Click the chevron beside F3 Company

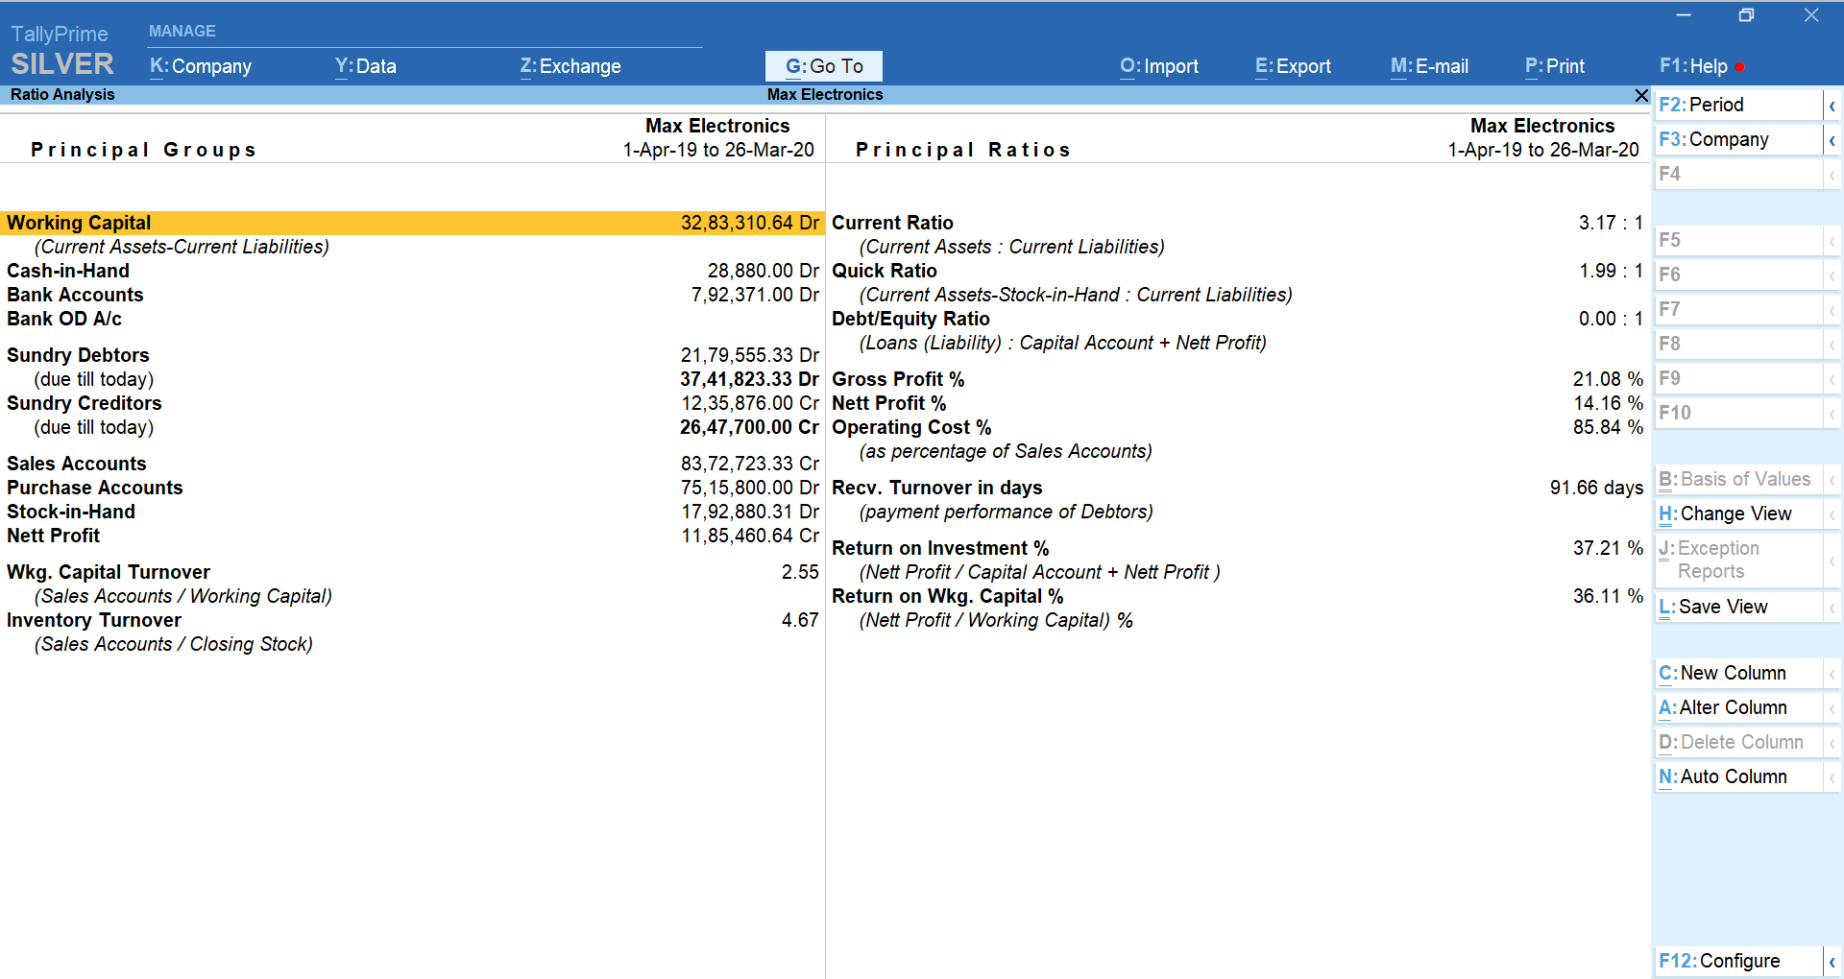[x=1832, y=140]
